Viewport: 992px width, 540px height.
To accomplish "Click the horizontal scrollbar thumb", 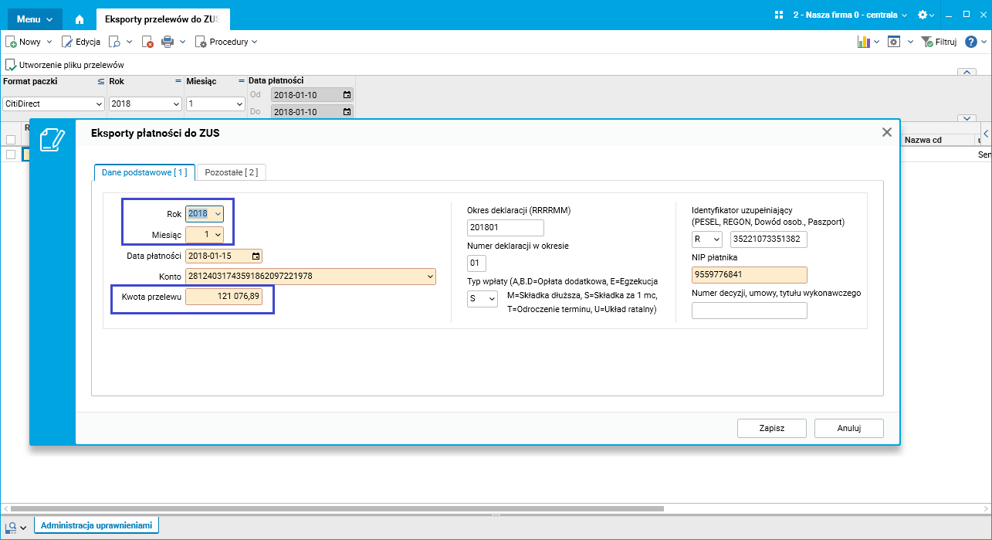I will pyautogui.click(x=337, y=509).
